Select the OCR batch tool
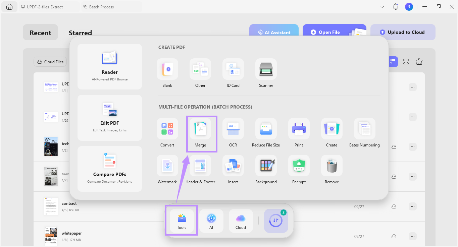This screenshot has width=458, height=247. pyautogui.click(x=233, y=133)
